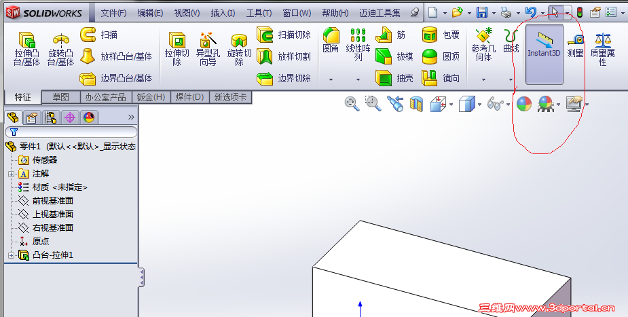Open the View Orientation dropdown arrow
Image resolution: width=628 pixels, height=317 pixels.
coord(451,105)
